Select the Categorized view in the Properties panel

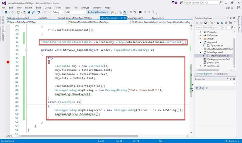coord(197,88)
